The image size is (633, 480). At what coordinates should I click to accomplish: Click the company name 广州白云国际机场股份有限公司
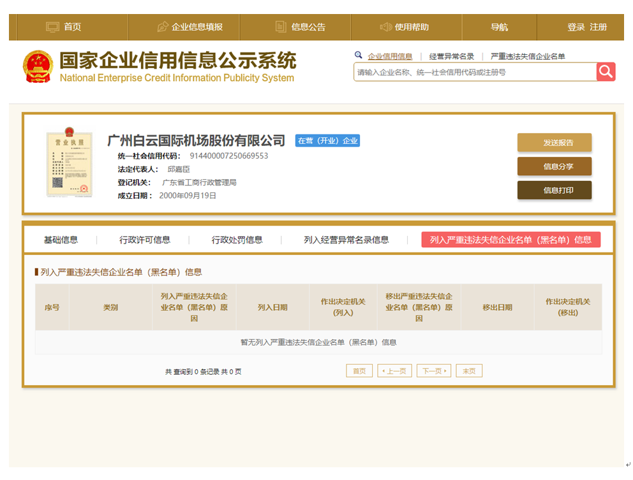(x=196, y=140)
